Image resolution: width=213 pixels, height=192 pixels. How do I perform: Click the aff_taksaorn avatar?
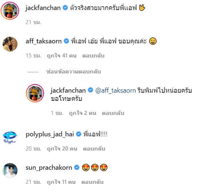click(10, 44)
